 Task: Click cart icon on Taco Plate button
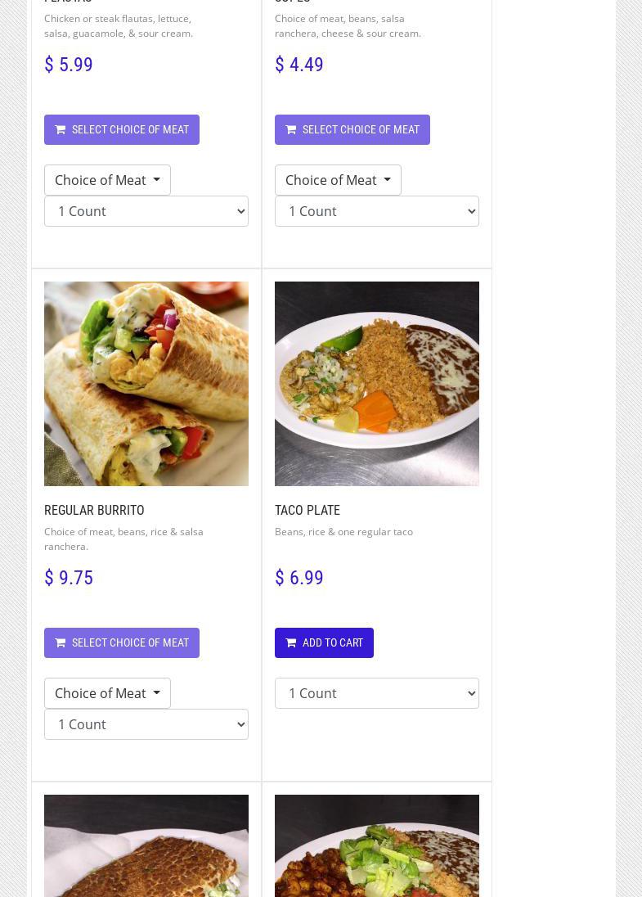(x=291, y=642)
